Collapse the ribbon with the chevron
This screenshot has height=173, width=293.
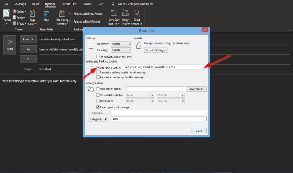(x=290, y=30)
